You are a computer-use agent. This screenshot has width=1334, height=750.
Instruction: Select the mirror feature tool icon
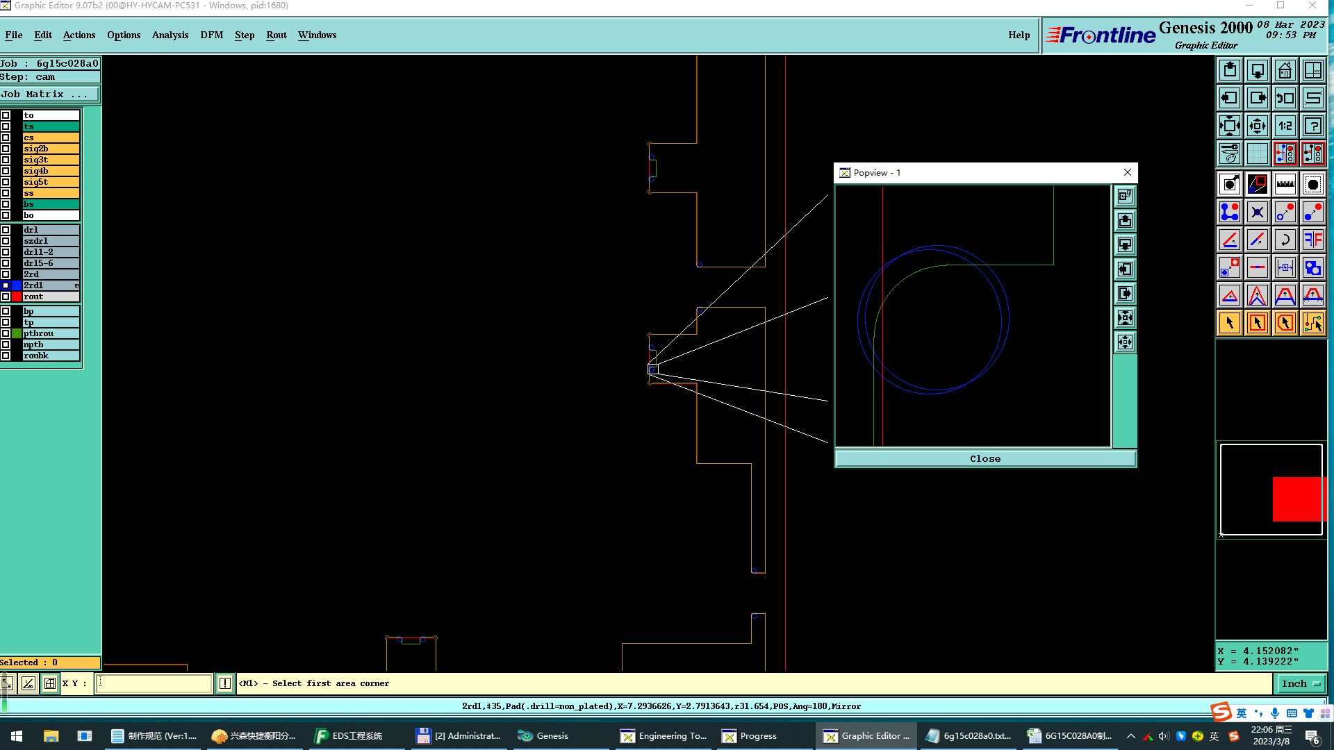pyautogui.click(x=1312, y=240)
